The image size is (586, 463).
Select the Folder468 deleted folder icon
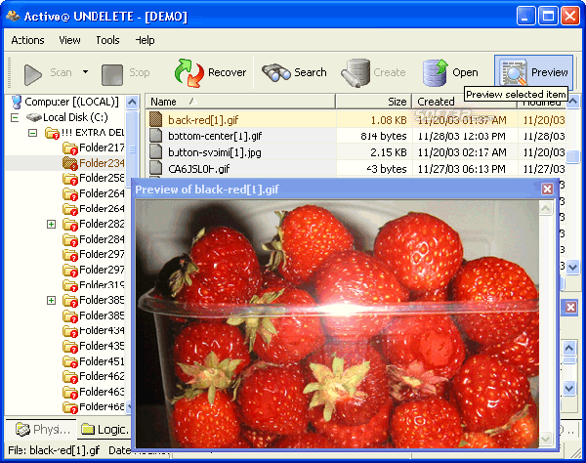(x=70, y=407)
